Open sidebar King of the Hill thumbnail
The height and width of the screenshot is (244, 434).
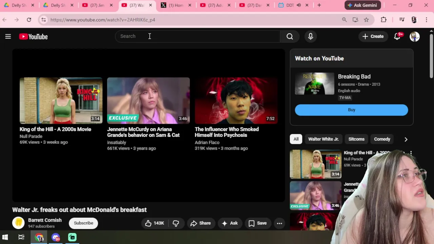(x=316, y=164)
